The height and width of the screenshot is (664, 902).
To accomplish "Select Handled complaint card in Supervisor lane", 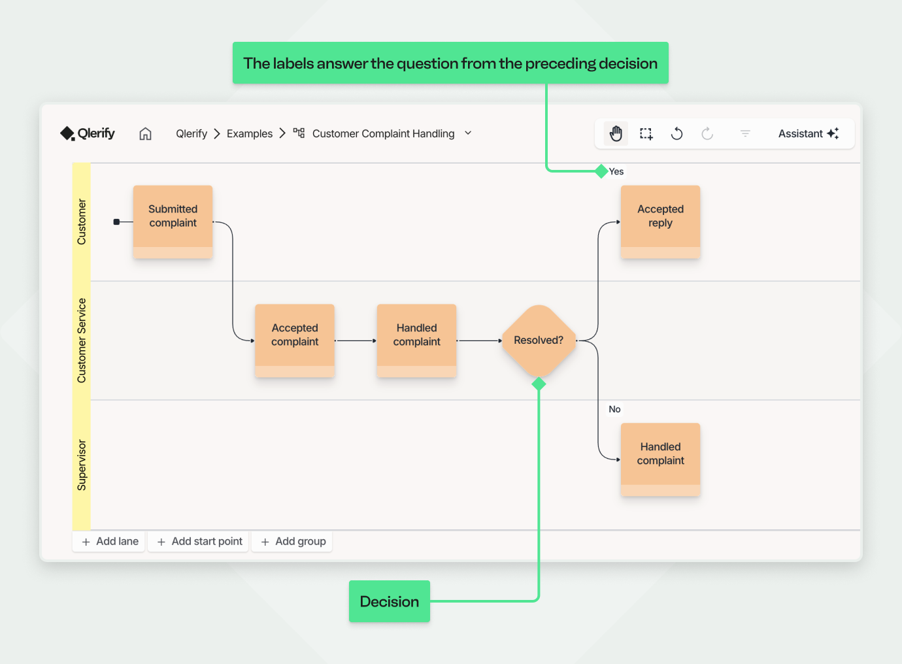I will (x=660, y=459).
